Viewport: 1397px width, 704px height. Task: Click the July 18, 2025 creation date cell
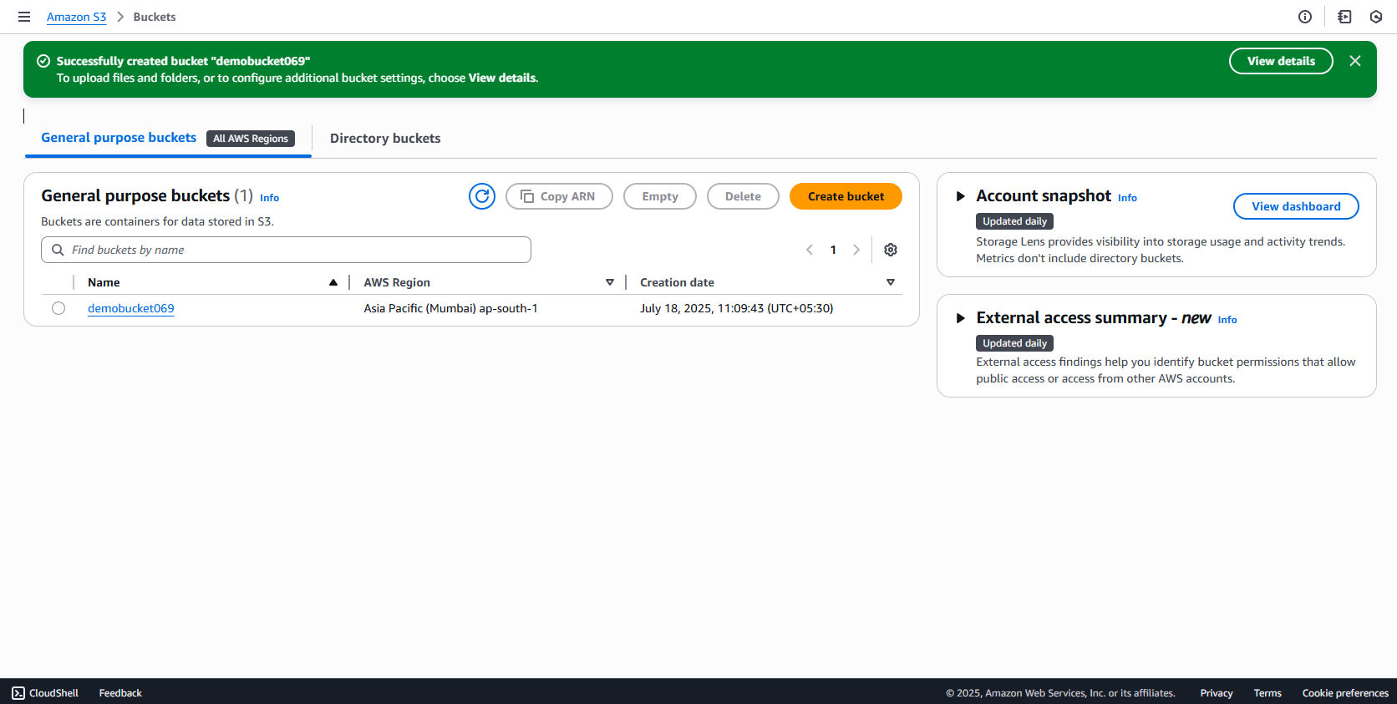tap(736, 308)
